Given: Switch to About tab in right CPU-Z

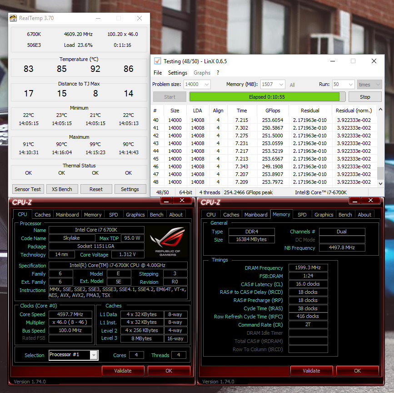Looking at the screenshot, I should click(364, 215).
